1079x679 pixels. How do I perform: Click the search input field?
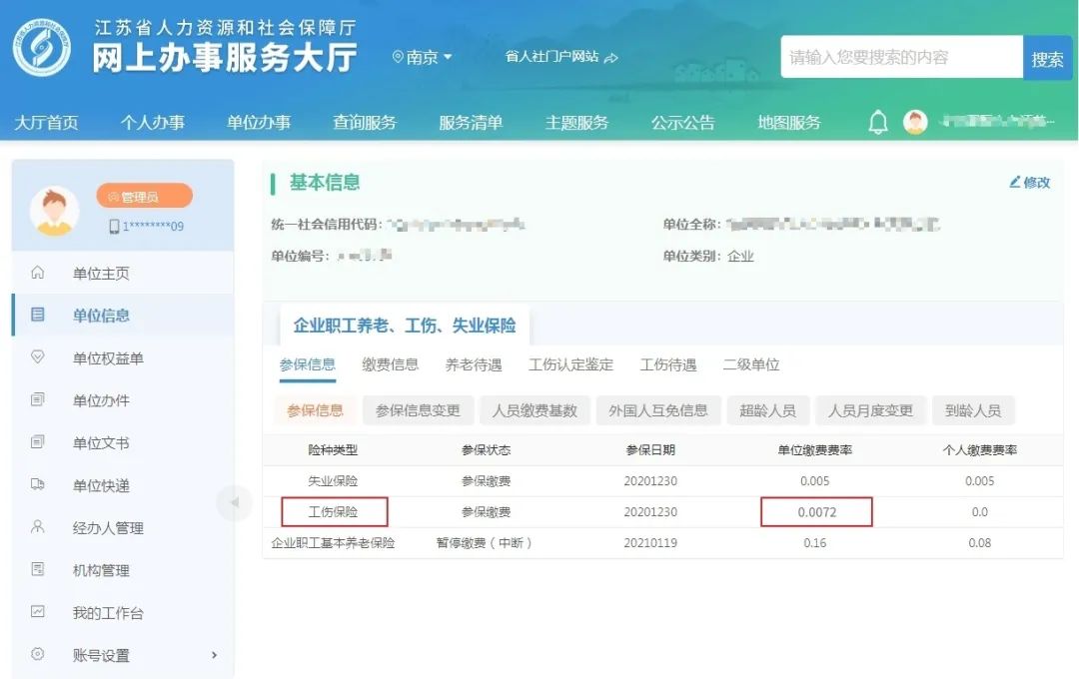pyautogui.click(x=901, y=58)
